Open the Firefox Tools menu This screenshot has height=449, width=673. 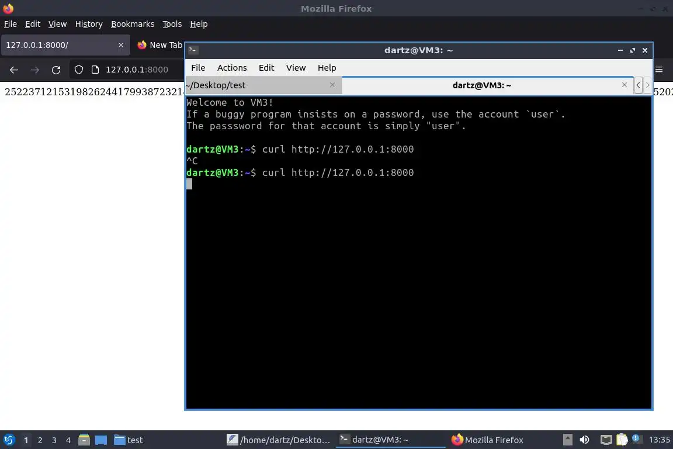(172, 24)
